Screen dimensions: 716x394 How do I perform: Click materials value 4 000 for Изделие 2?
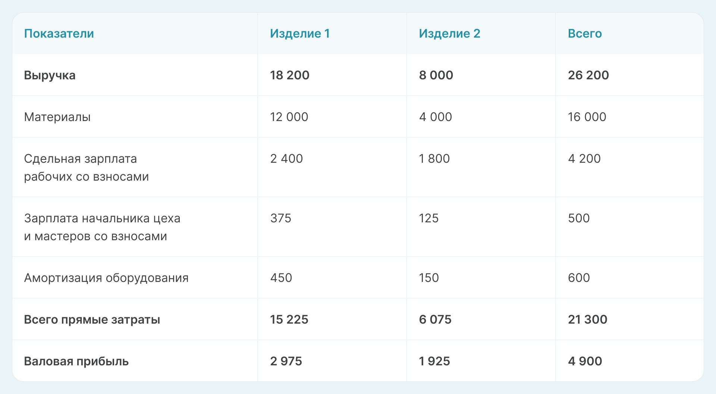(x=435, y=117)
